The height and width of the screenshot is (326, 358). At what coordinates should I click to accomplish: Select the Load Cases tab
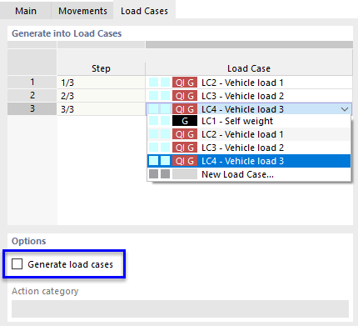(144, 11)
